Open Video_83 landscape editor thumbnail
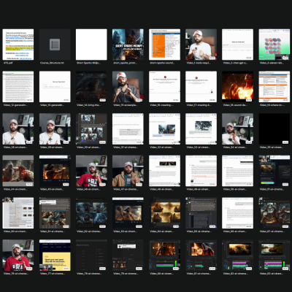292x292 pixels. [x=274, y=255]
